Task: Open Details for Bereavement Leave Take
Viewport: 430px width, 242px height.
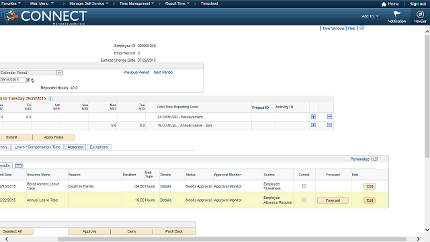Action: click(166, 186)
